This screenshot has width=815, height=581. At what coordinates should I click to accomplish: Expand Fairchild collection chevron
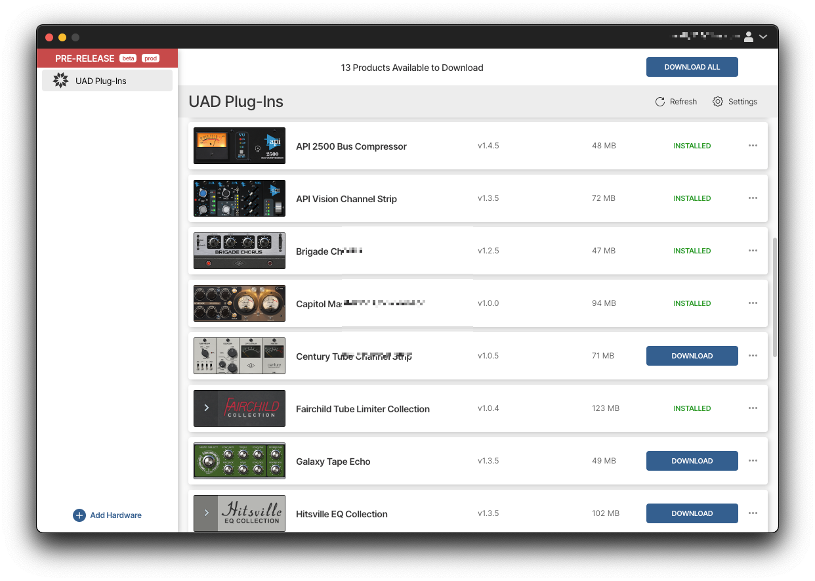(x=207, y=408)
